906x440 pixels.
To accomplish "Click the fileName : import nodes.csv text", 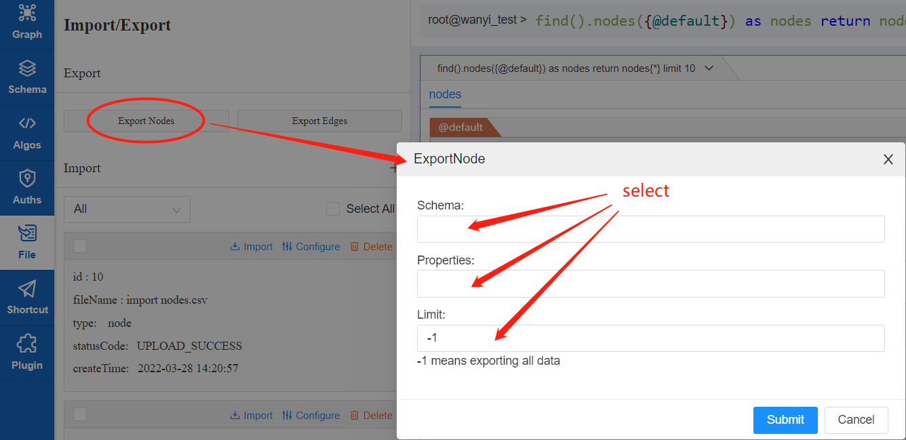I will [x=140, y=300].
